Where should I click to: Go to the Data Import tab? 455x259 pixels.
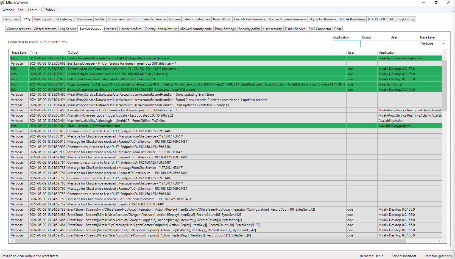click(43, 19)
